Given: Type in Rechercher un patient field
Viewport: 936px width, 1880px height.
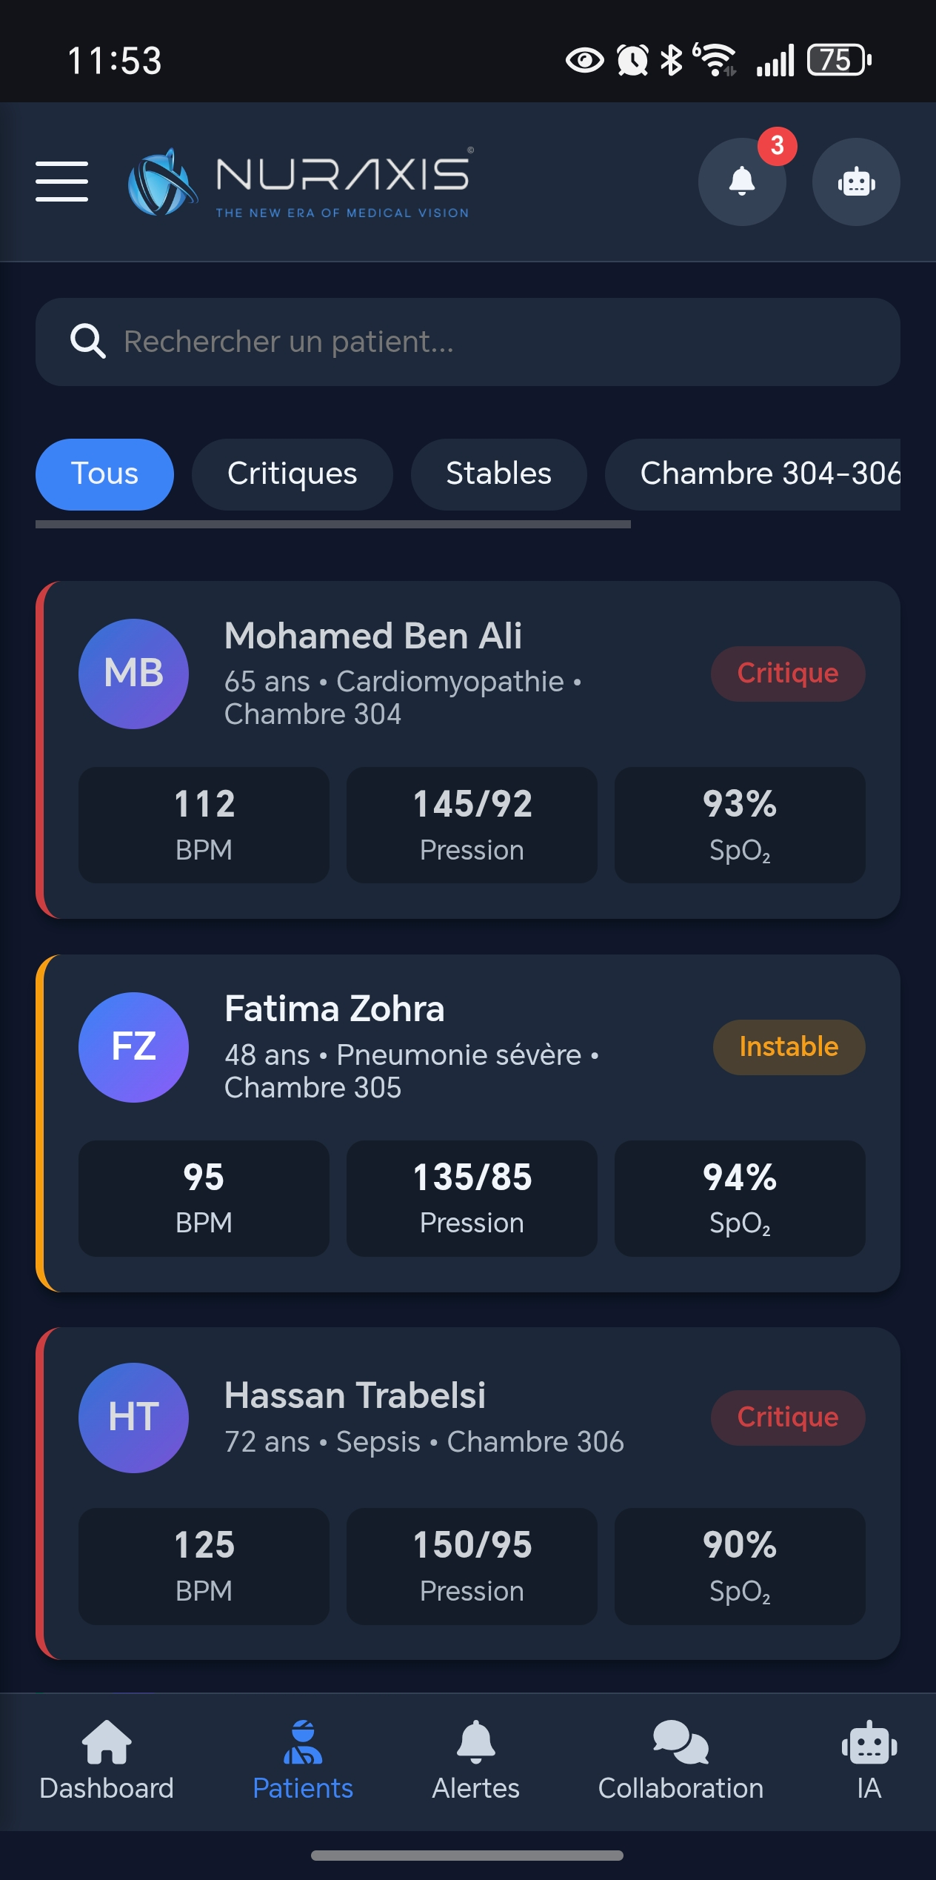Looking at the screenshot, I should (489, 342).
